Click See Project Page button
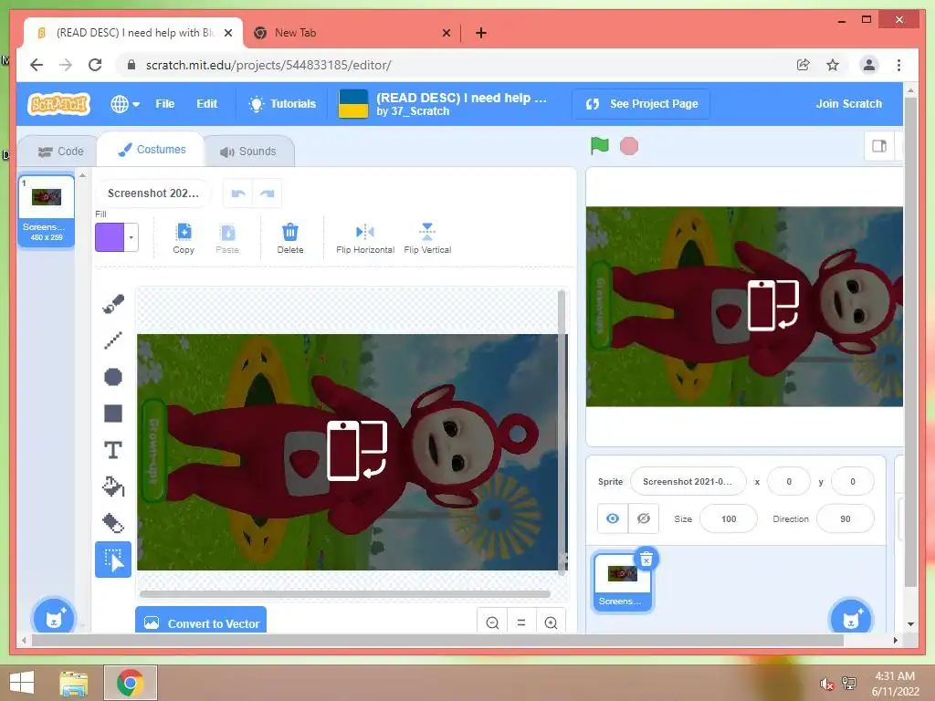 tap(642, 104)
